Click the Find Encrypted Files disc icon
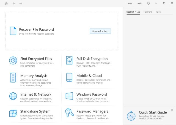Screen dimensions: 176x125 click(x=13, y=61)
